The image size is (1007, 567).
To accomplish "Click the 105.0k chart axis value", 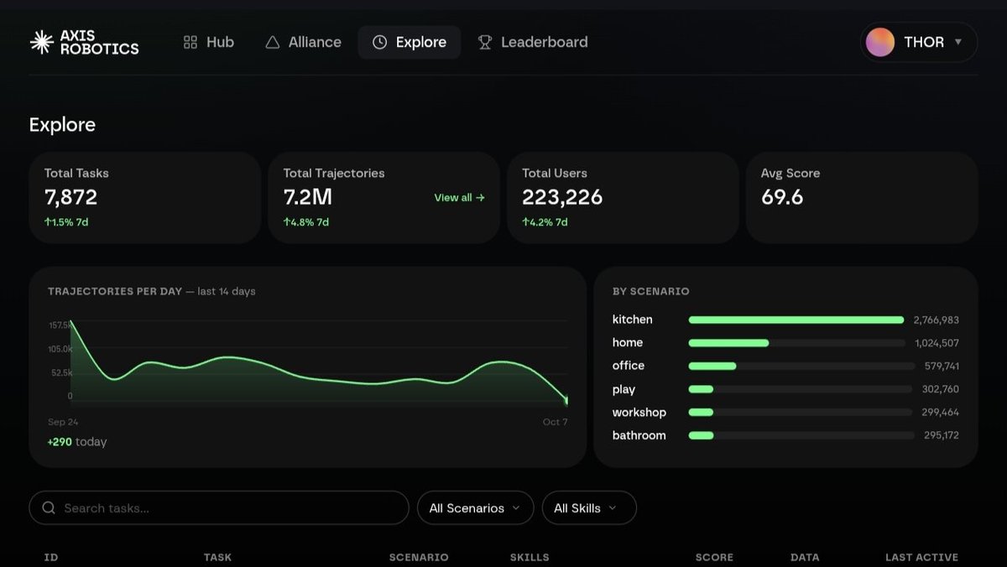I will tap(60, 349).
